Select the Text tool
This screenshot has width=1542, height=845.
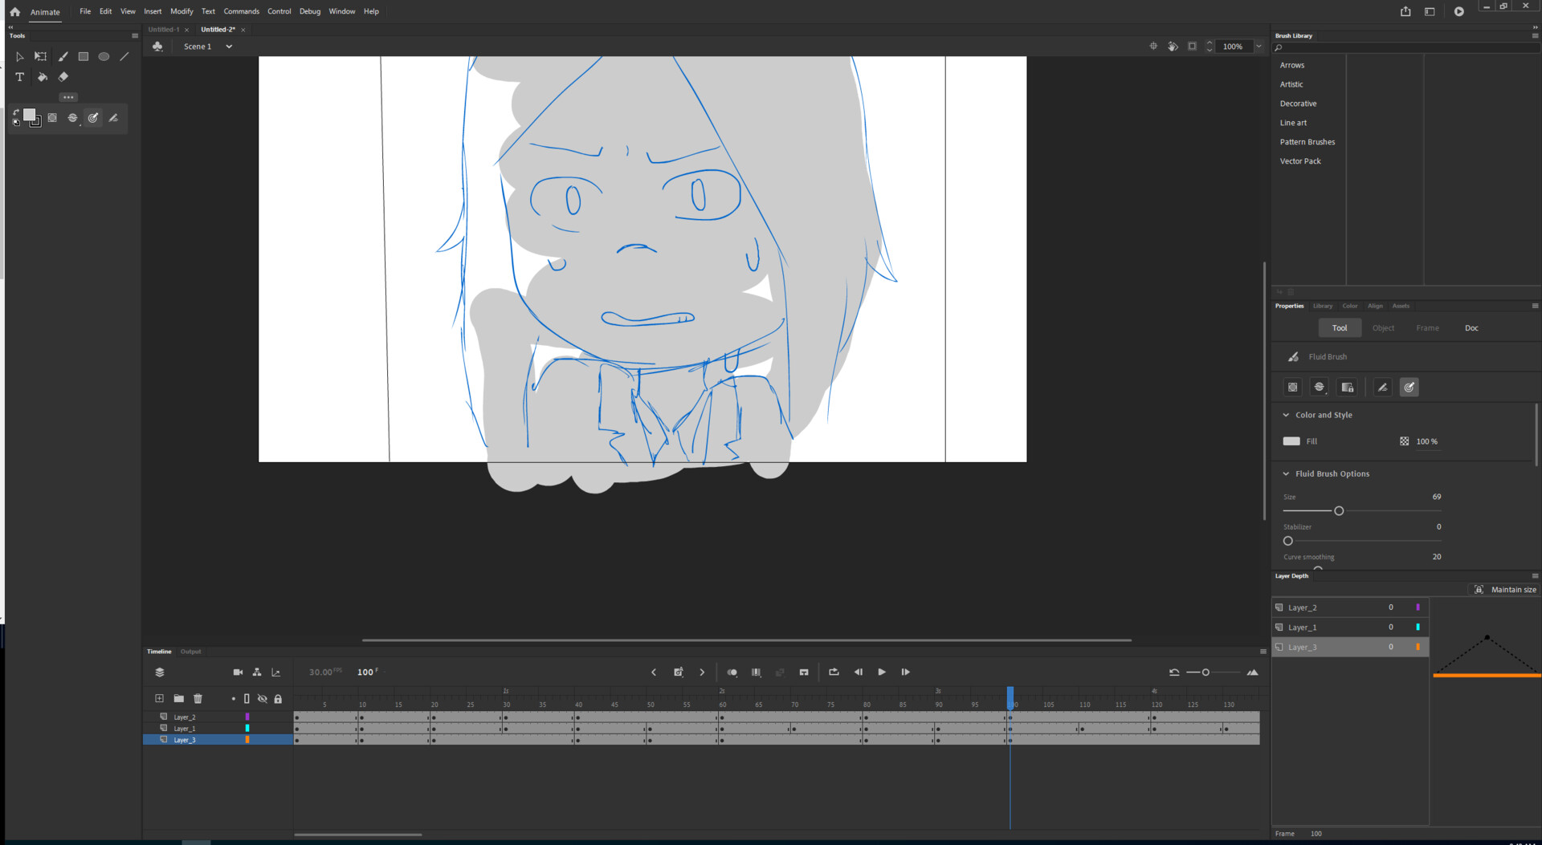[x=19, y=77]
